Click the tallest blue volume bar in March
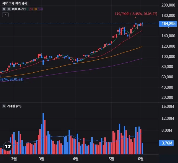178x163 pixels. 43,134
